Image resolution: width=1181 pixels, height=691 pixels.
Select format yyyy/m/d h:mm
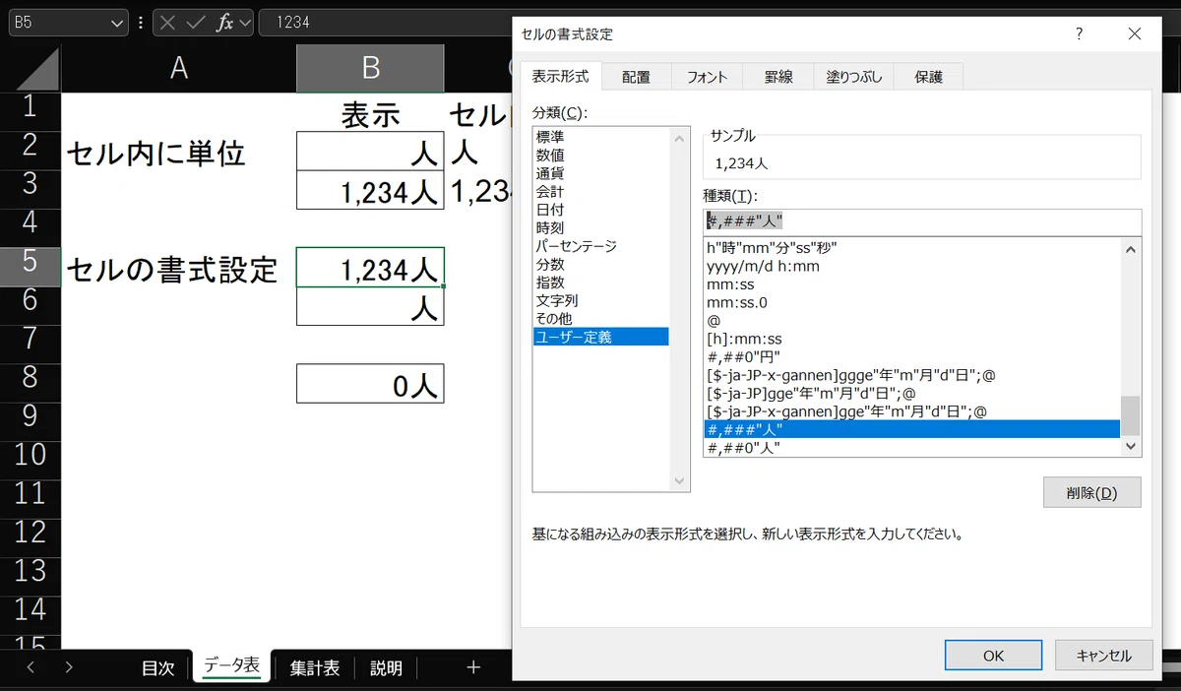click(912, 266)
